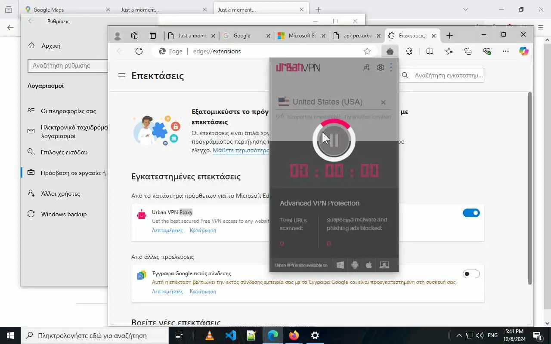Open Settings app from taskbar
The width and height of the screenshot is (551, 344).
tap(315, 335)
